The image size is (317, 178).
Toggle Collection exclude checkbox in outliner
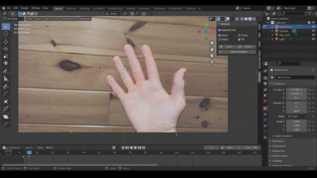coord(309,23)
